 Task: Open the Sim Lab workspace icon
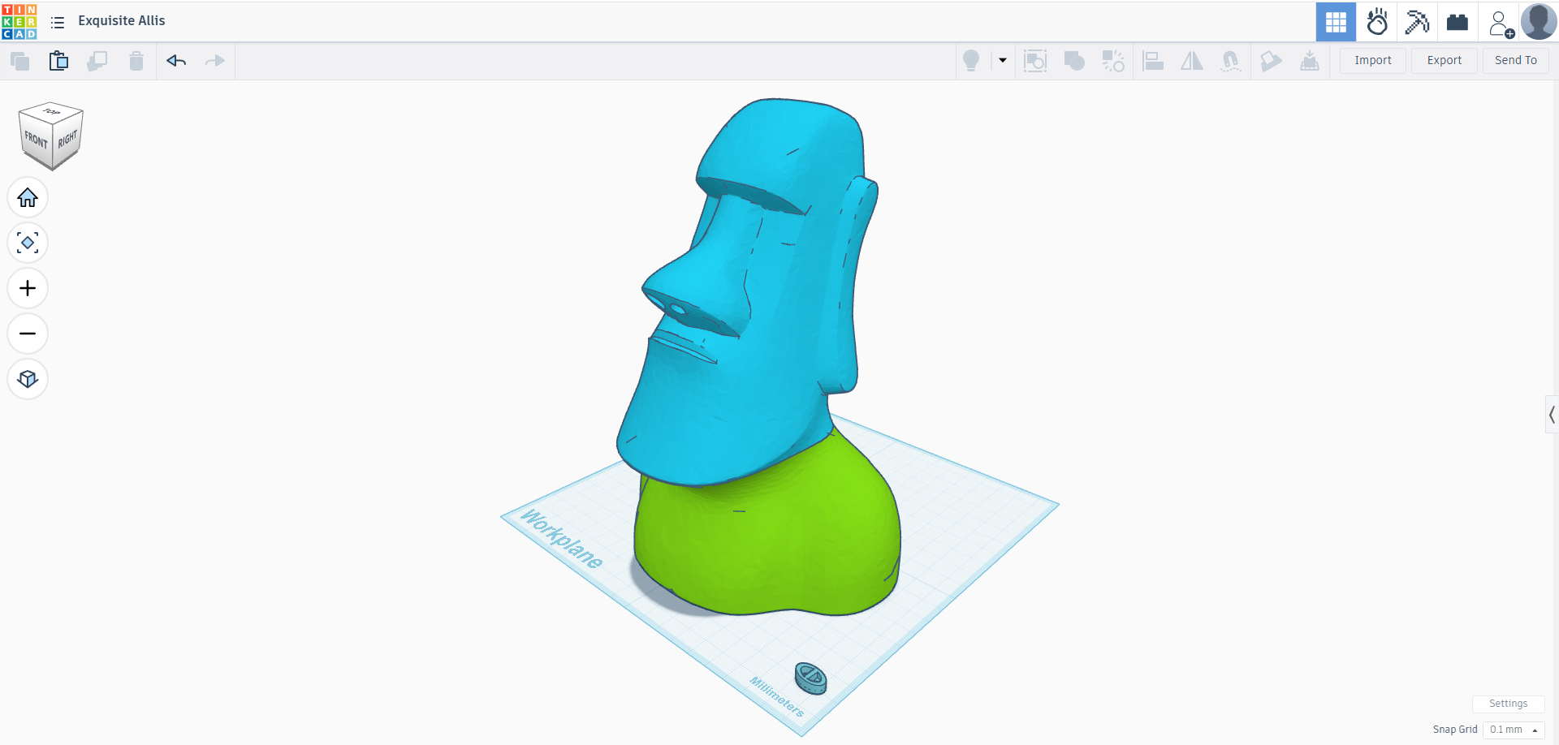(x=1377, y=22)
